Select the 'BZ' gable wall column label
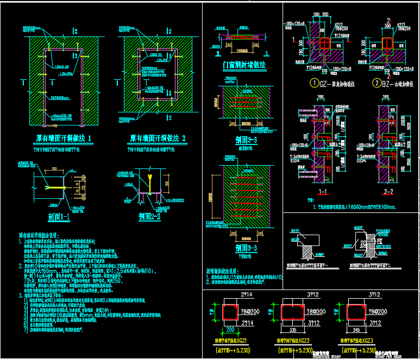420x359 pixels. coord(398,84)
